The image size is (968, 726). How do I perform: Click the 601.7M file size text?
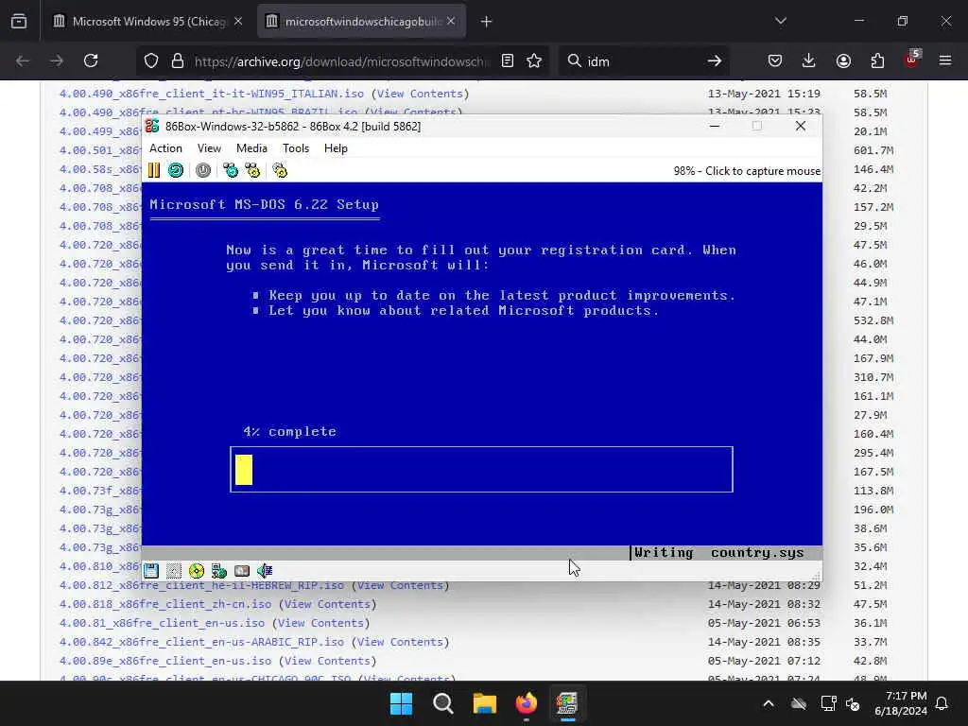(873, 150)
